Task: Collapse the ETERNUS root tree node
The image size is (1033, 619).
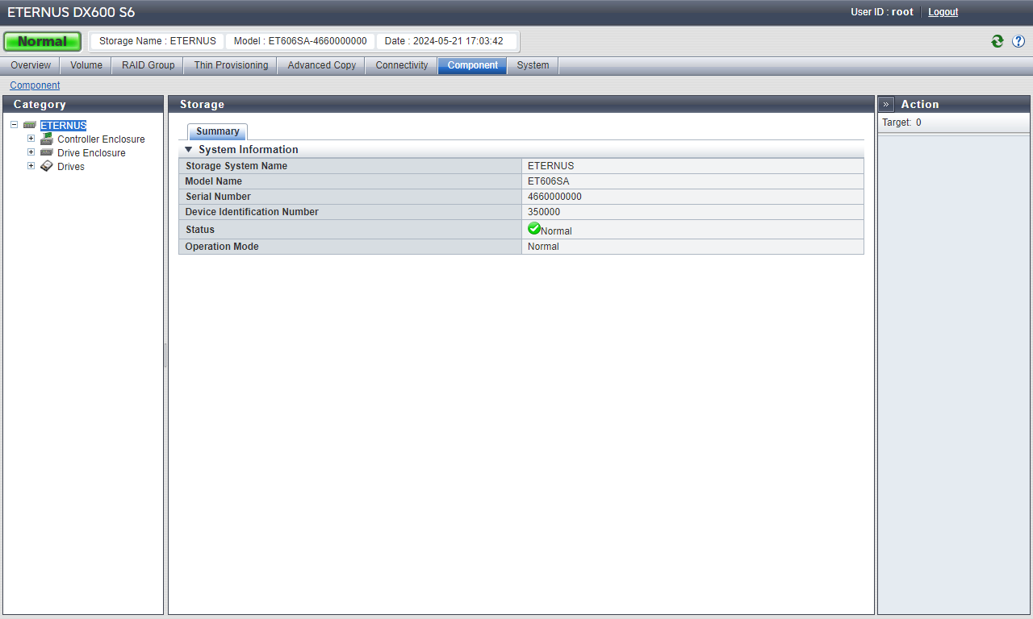Action: (15, 125)
